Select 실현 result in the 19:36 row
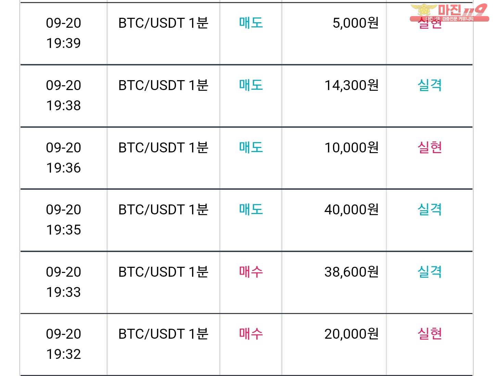The height and width of the screenshot is (376, 493). 430,147
